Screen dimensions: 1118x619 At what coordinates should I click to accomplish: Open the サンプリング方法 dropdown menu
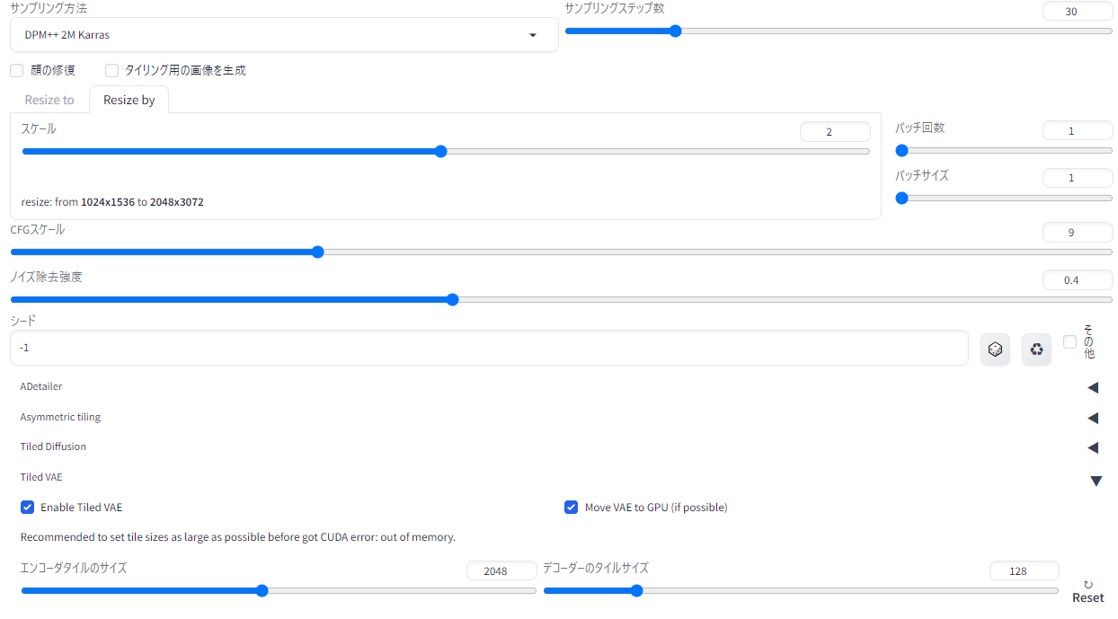(x=284, y=35)
